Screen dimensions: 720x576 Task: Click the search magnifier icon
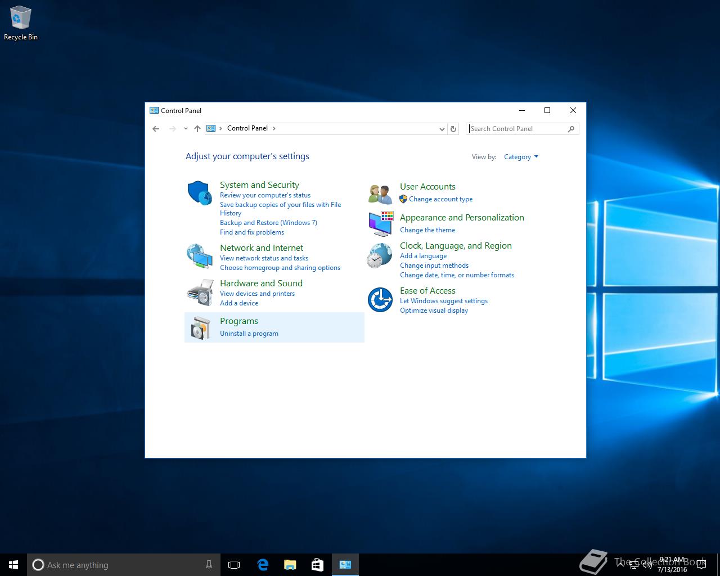571,129
